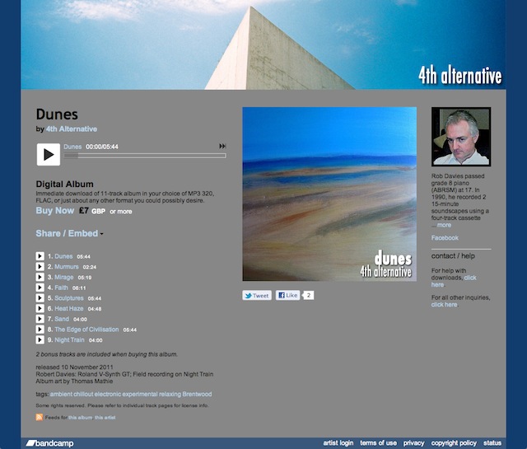Click the Facebook like count of 2
The width and height of the screenshot is (527, 449).
click(x=309, y=295)
